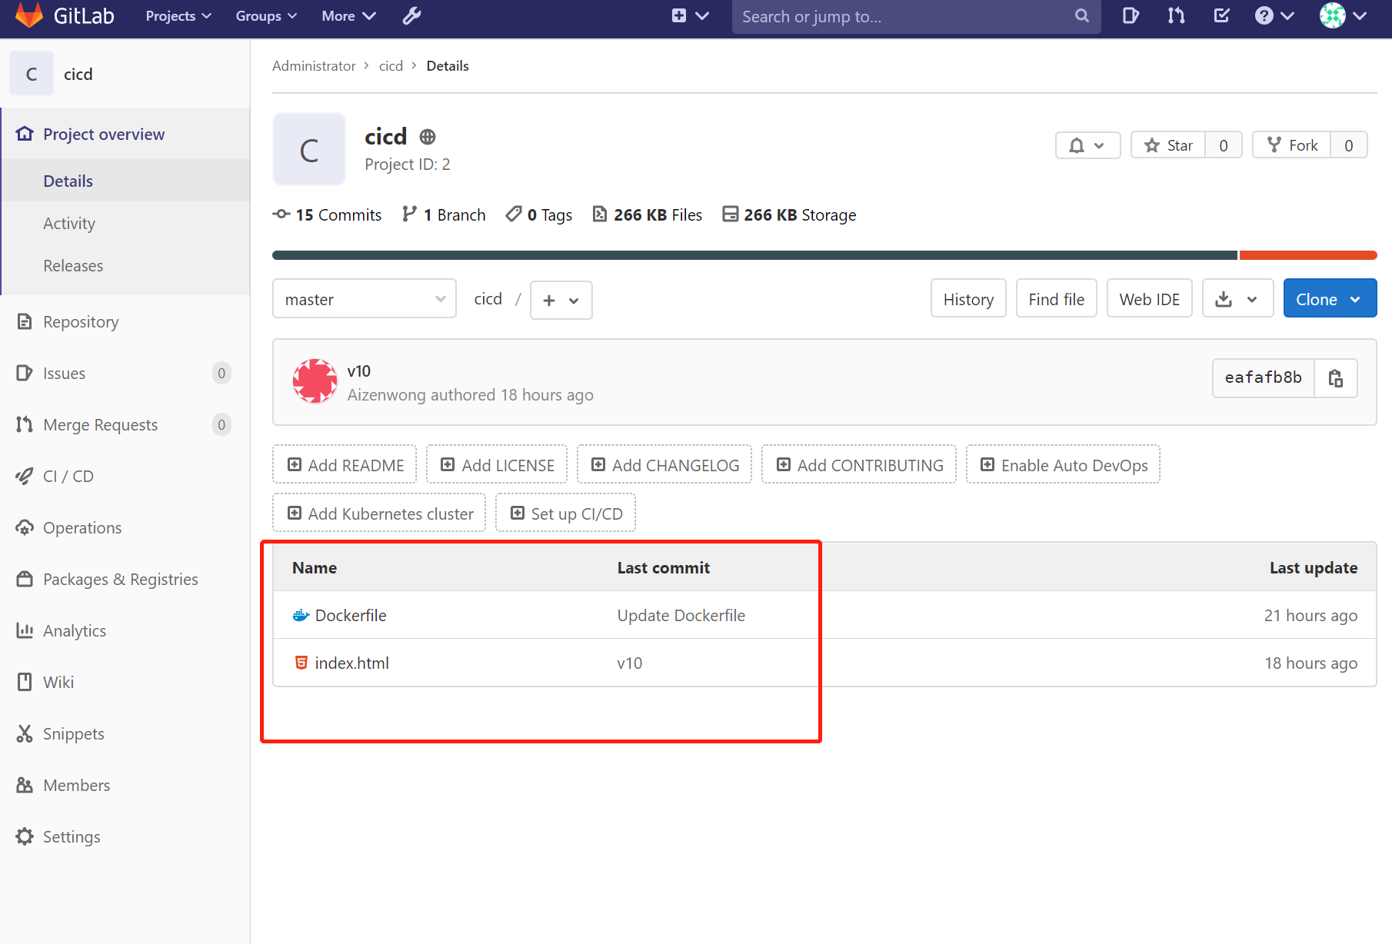Open the 15 Commits link
1392x944 pixels.
click(x=328, y=214)
